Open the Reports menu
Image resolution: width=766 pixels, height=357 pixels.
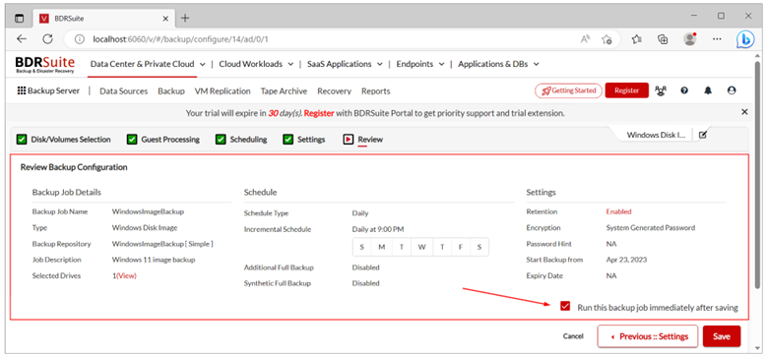pyautogui.click(x=376, y=91)
